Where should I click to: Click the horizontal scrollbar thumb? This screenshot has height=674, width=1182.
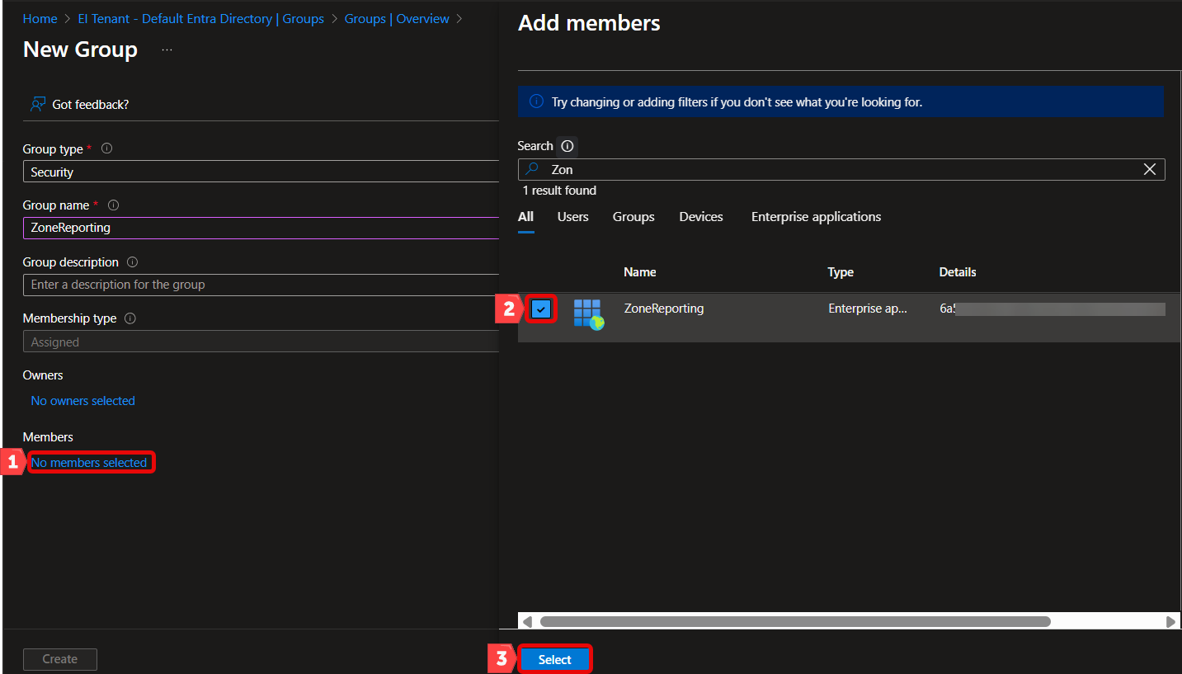[795, 621]
